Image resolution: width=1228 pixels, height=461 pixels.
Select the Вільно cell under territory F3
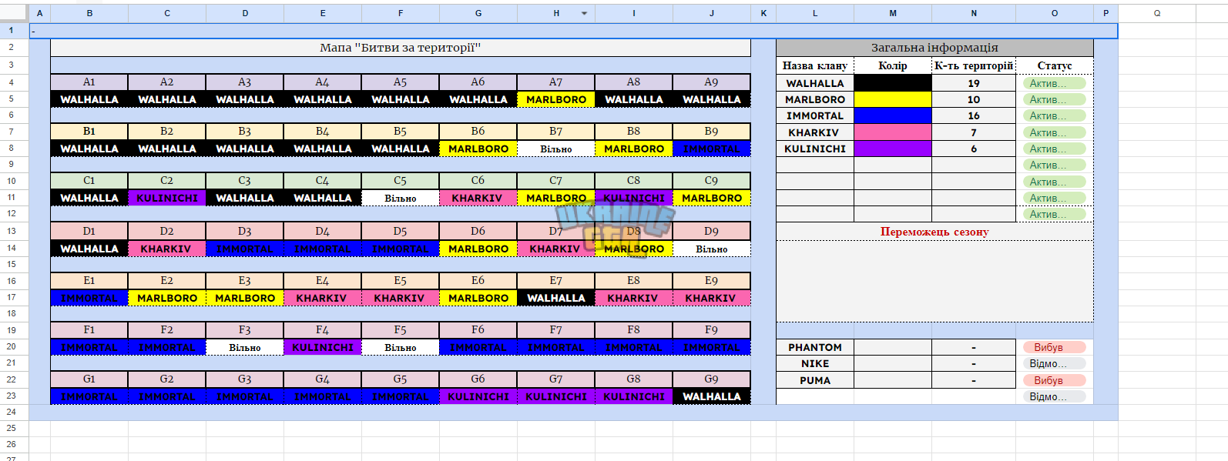245,347
